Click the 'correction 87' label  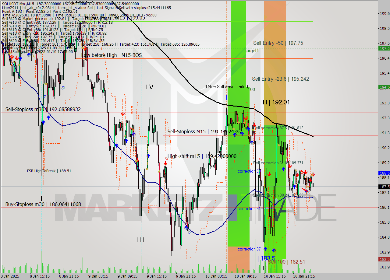point(249,249)
